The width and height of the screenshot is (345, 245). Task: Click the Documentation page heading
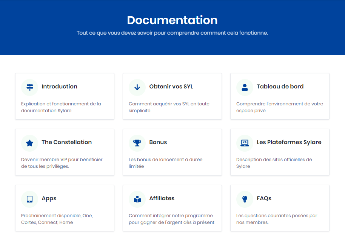click(172, 20)
